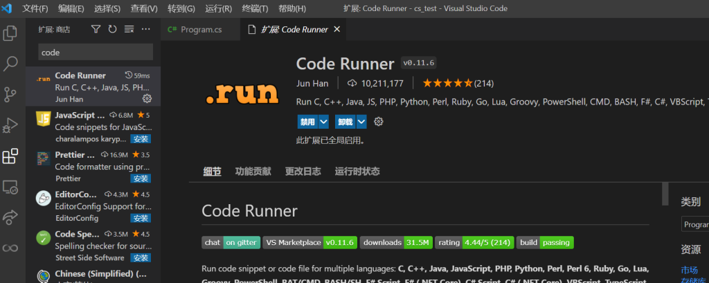Viewport: 709px width, 283px height.
Task: Click the downloads 31.5M badge
Action: 397,242
